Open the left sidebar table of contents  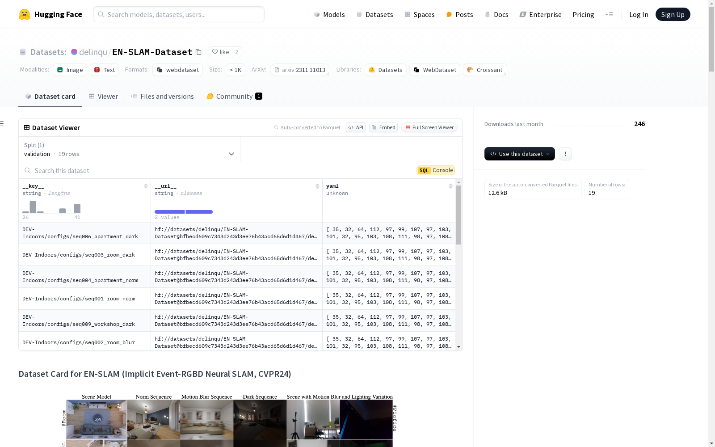tap(2, 123)
